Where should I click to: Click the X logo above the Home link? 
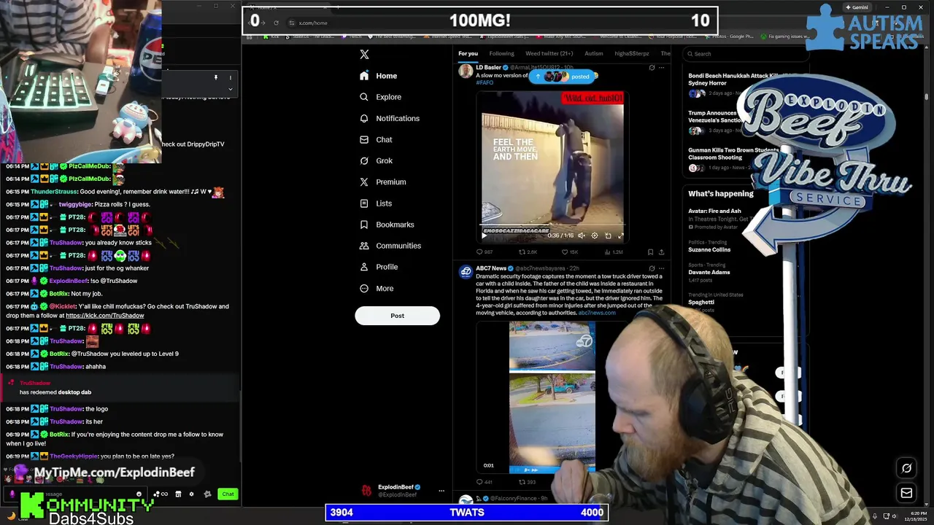point(364,54)
